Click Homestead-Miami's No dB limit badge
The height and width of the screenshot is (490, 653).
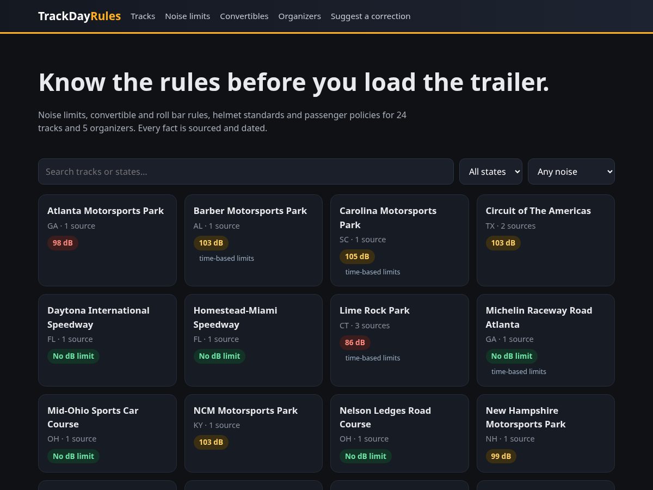click(x=219, y=356)
